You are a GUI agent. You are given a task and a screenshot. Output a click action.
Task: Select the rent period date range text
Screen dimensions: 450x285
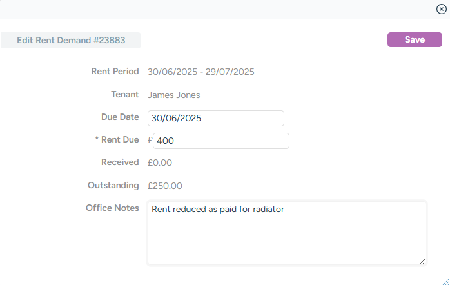tap(201, 72)
